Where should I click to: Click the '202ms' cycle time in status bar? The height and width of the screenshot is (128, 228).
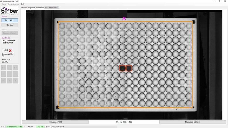tap(48, 127)
